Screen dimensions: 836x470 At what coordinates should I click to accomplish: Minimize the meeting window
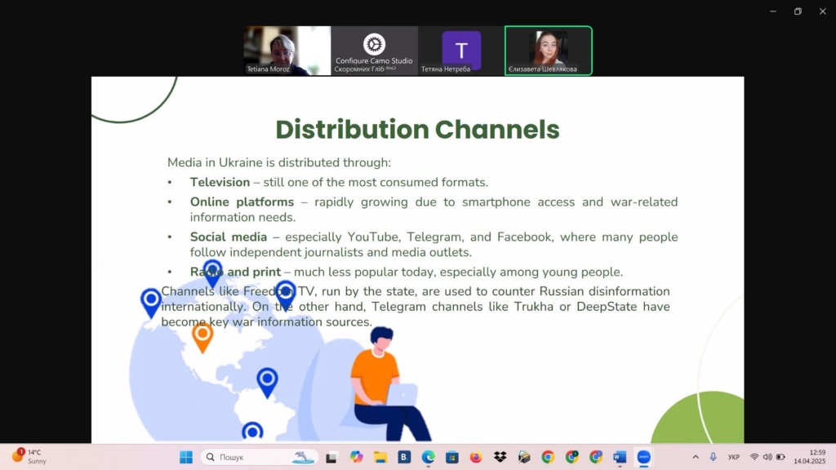773,11
